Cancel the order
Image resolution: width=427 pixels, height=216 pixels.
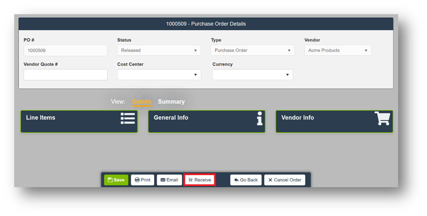pos(284,180)
